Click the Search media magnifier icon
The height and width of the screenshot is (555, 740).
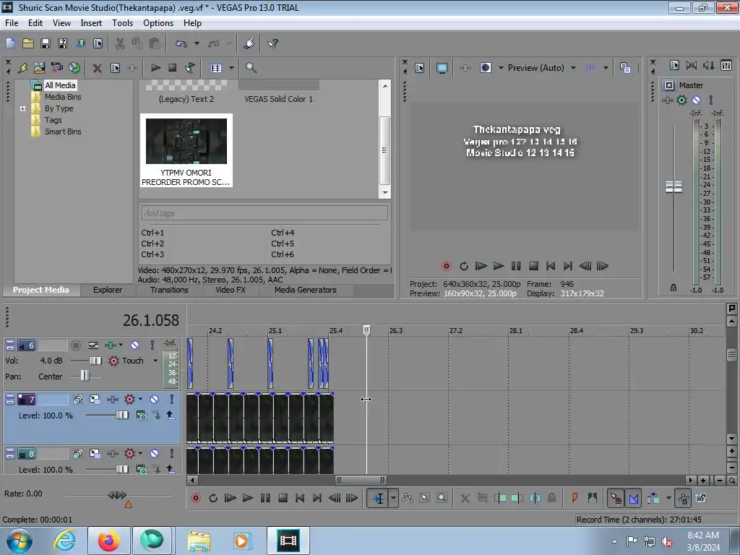click(251, 68)
